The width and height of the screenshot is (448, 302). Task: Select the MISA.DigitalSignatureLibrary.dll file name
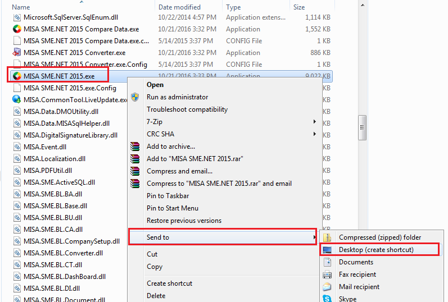[x=71, y=135]
